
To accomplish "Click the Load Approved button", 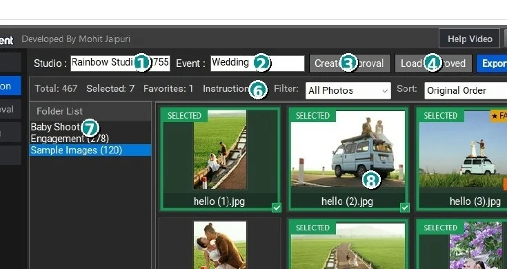I will pyautogui.click(x=433, y=63).
